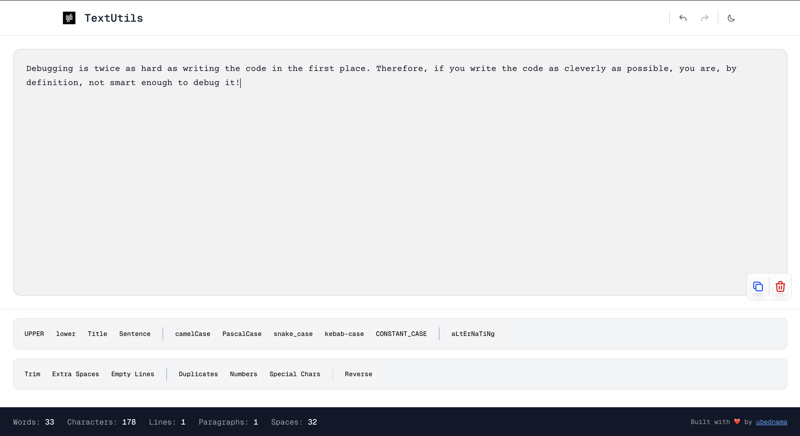Viewport: 800px width, 436px height.
Task: Remove Extra Spaces from text
Action: tap(75, 374)
